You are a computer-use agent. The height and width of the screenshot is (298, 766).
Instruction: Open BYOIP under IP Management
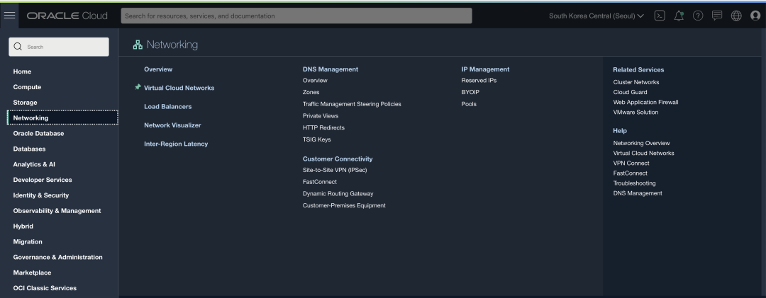click(x=470, y=92)
